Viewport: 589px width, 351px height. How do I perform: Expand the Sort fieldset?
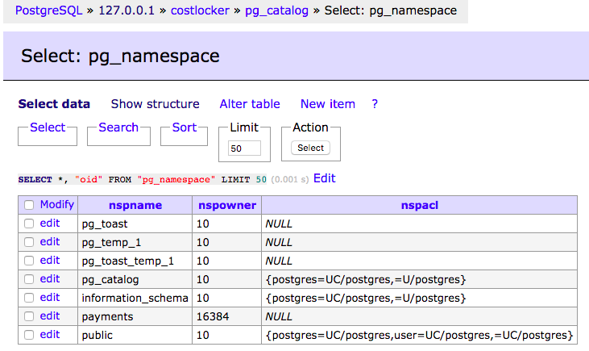(x=185, y=127)
